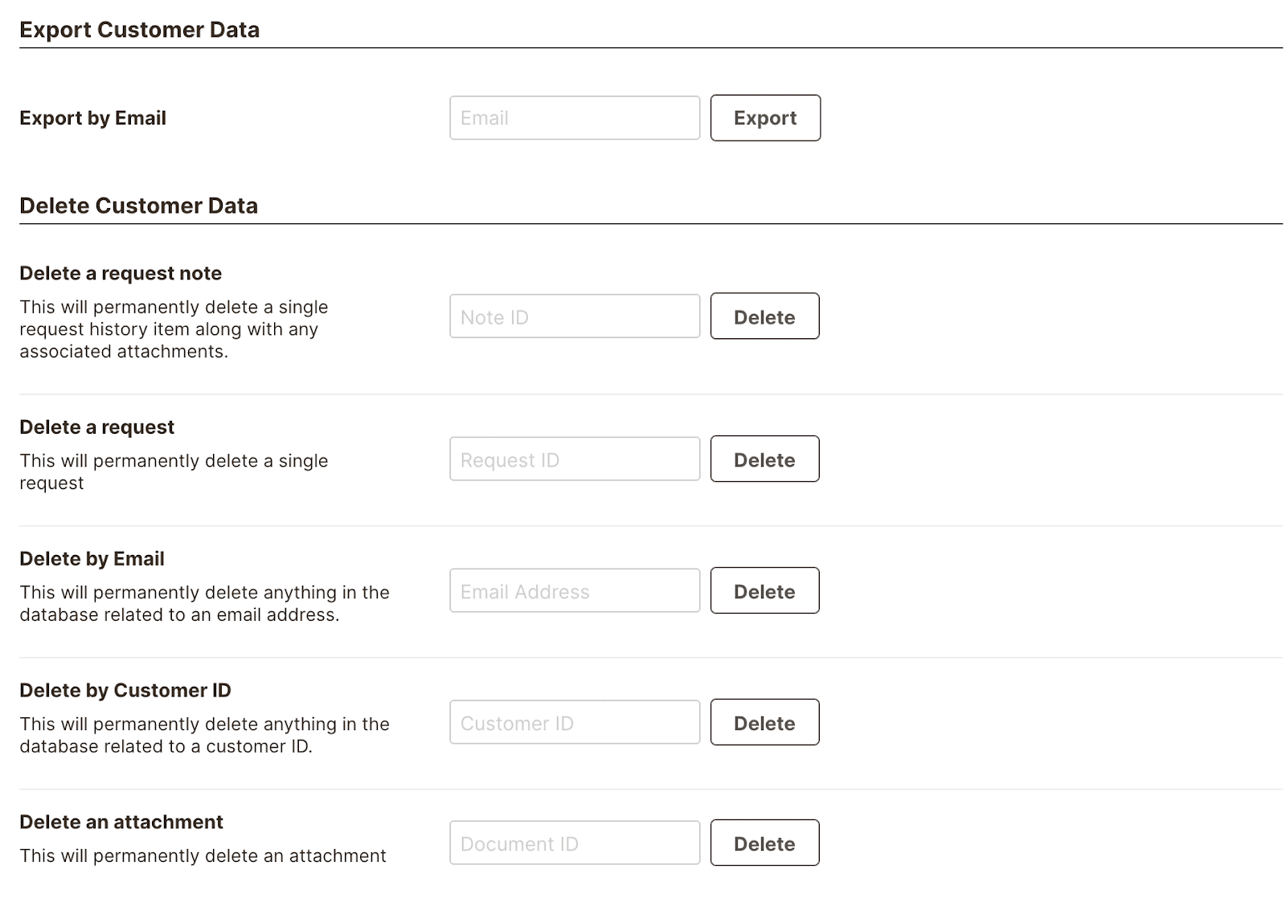The image size is (1286, 898).
Task: Click the Export button
Action: coord(765,118)
